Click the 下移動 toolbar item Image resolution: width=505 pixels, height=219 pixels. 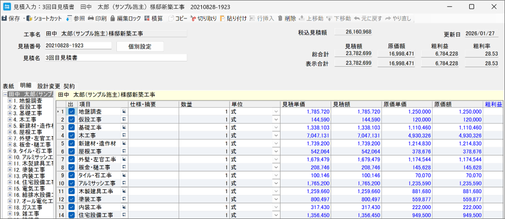(339, 19)
